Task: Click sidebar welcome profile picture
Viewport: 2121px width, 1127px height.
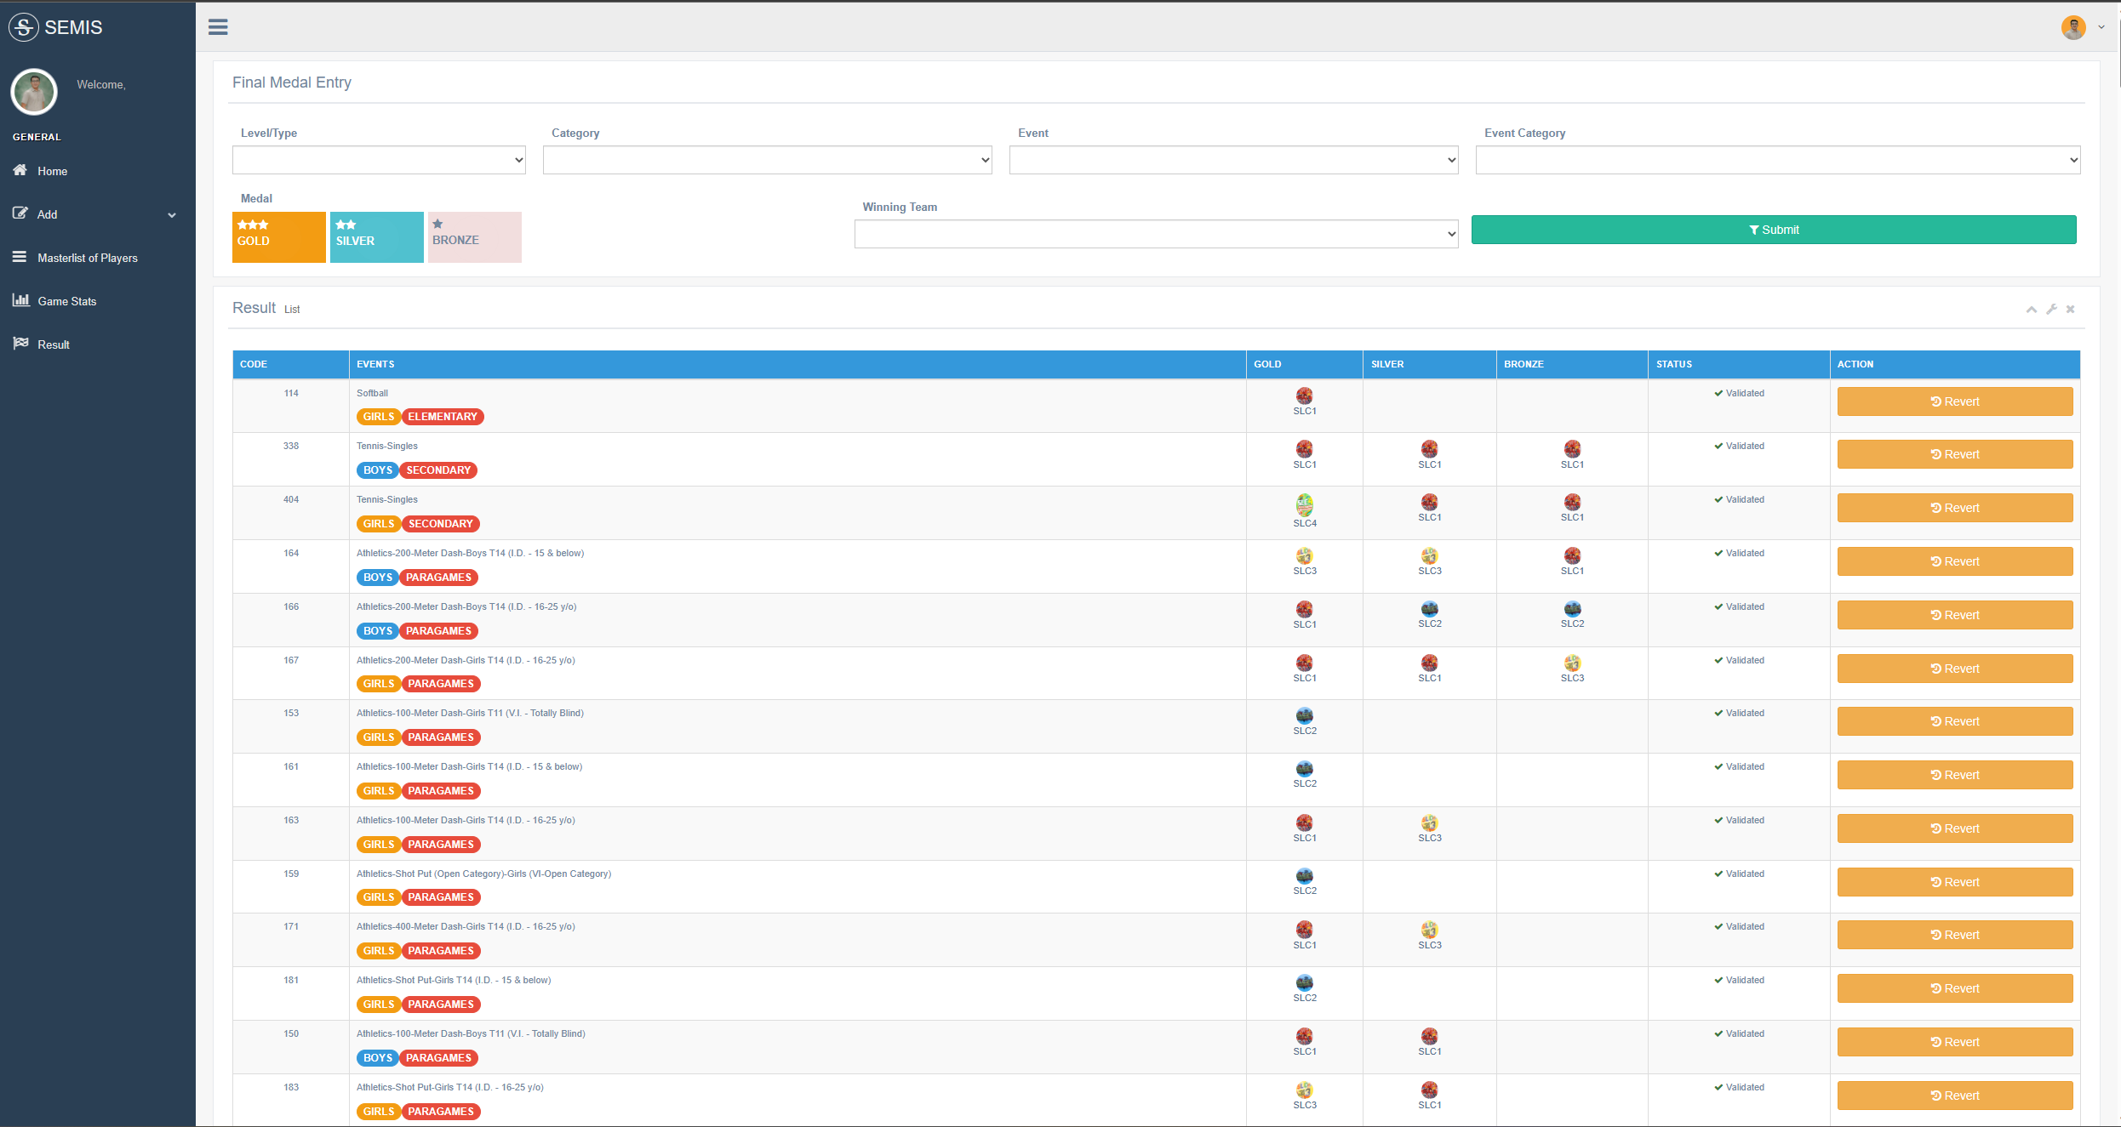Action: pyautogui.click(x=34, y=91)
